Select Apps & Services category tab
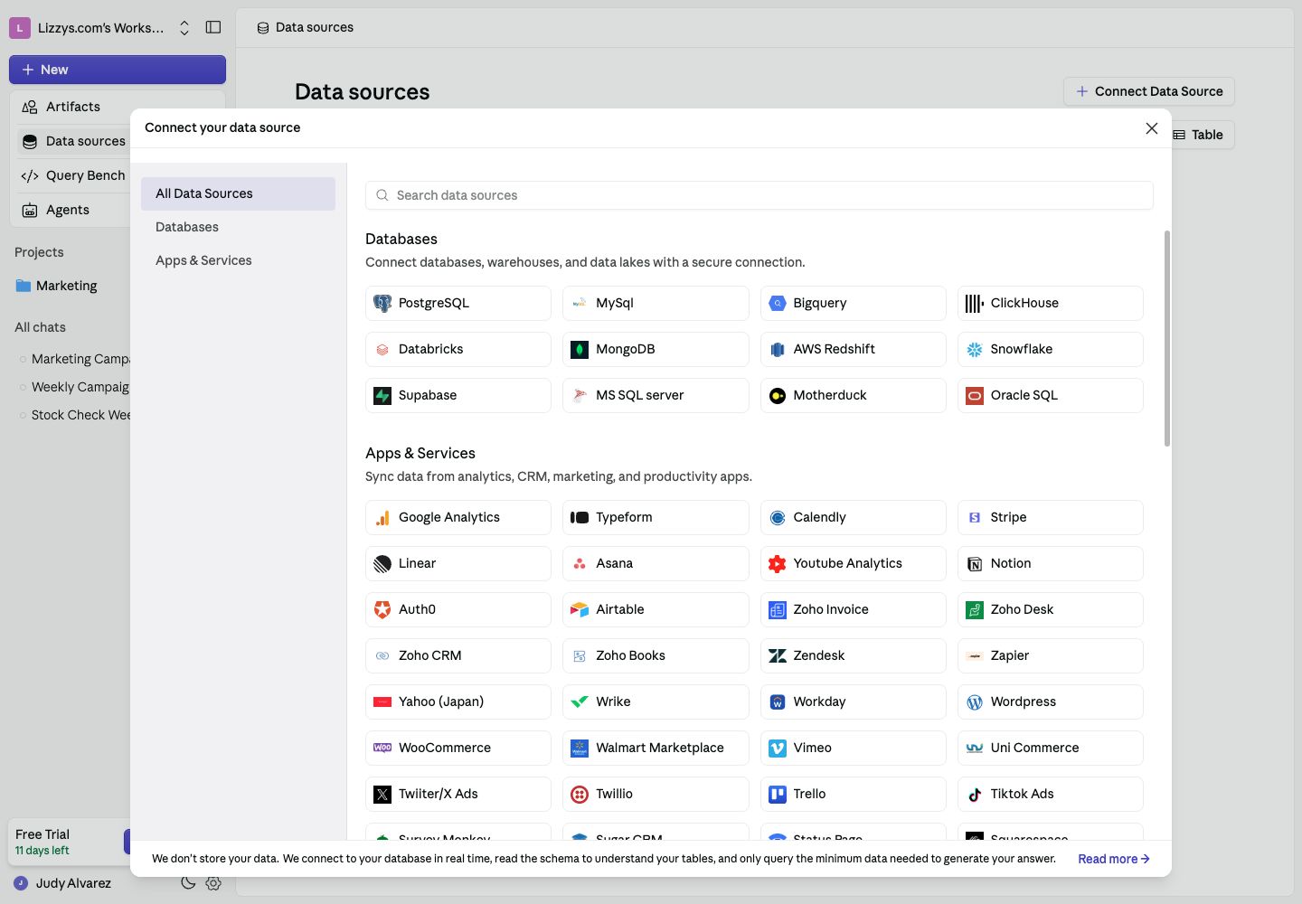Viewport: 1302px width, 904px height. coord(238,260)
